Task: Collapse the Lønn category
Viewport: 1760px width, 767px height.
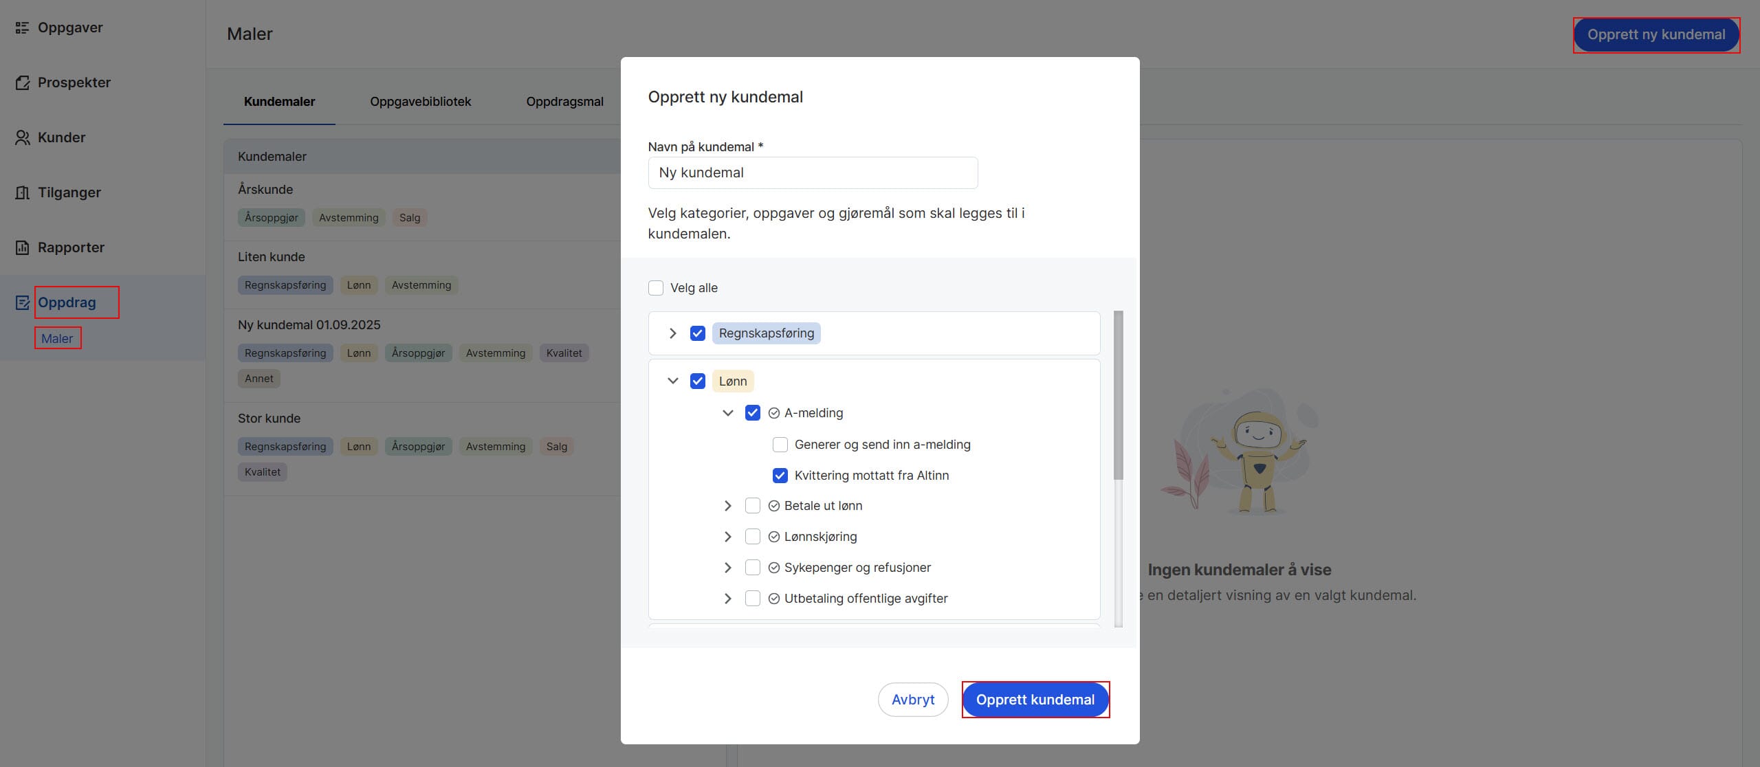Action: [673, 381]
